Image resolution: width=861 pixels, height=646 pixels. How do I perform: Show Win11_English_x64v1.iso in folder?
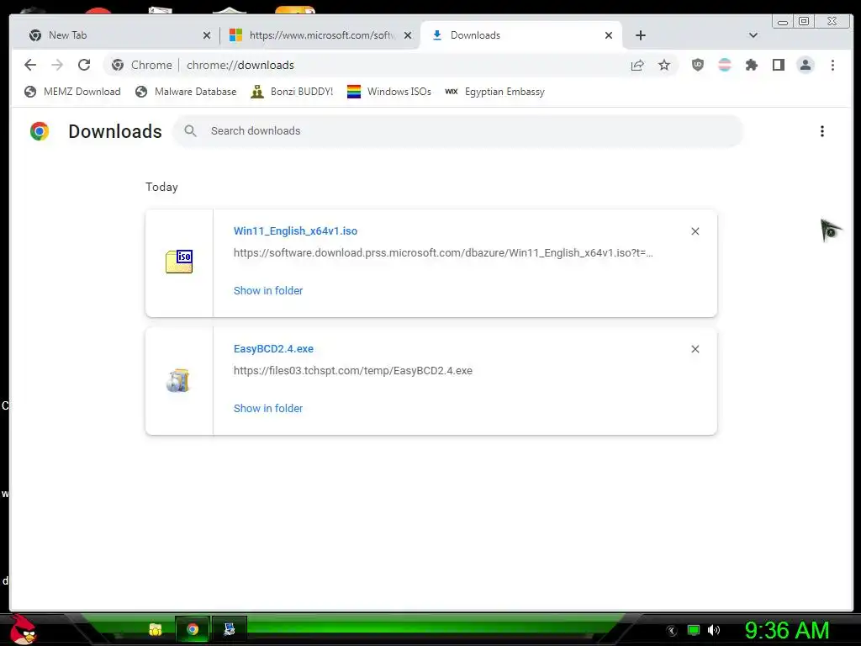click(x=268, y=290)
